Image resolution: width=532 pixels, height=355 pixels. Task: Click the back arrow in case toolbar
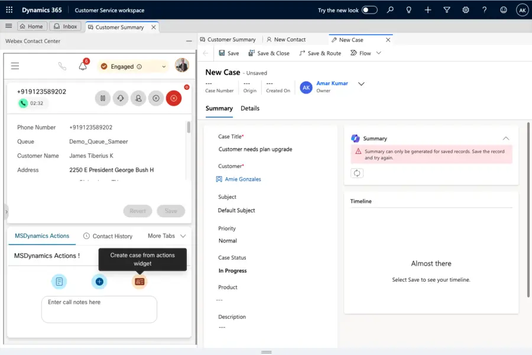205,53
